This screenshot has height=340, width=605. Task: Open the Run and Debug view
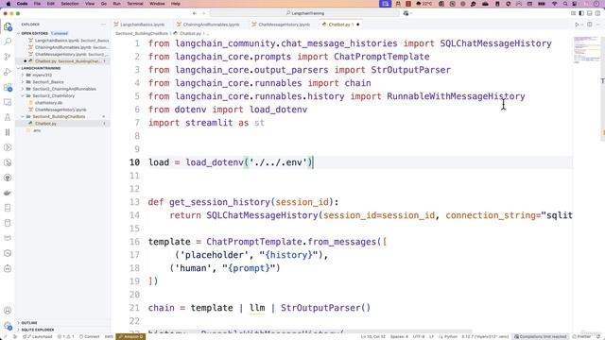coord(8,72)
